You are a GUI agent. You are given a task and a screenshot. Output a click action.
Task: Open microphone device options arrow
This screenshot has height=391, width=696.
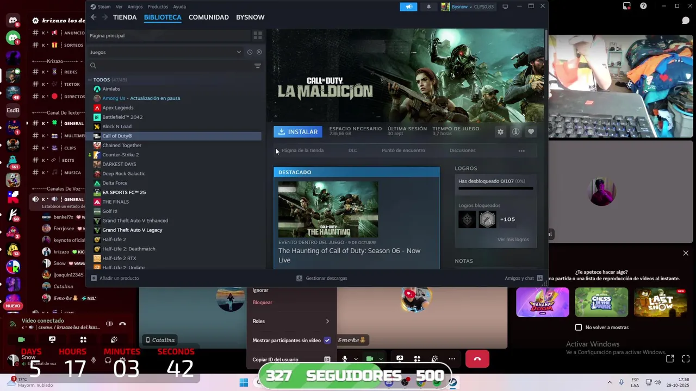[x=356, y=359]
